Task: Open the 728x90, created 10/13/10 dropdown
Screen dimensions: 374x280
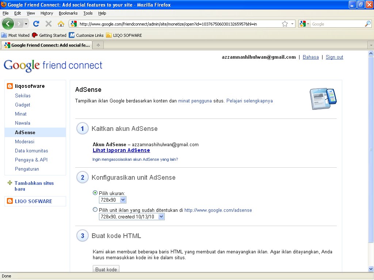Action: (131, 217)
